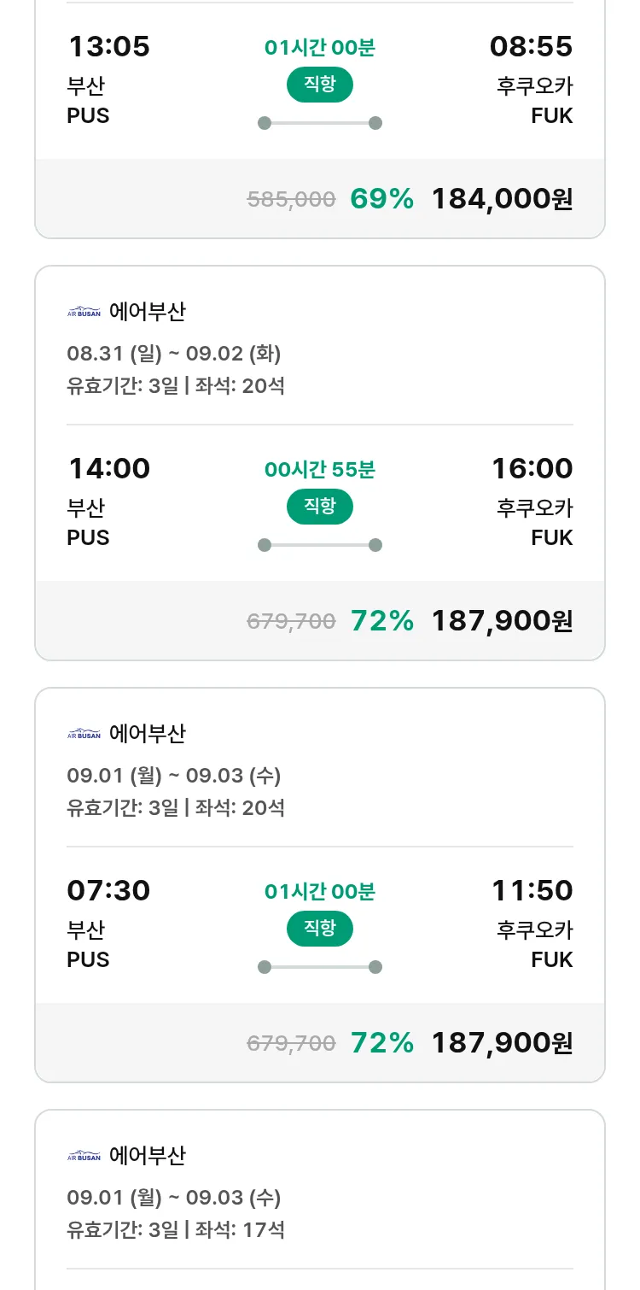Click 유효기간: 3일 | 좌석: 17석 info text
The height and width of the screenshot is (1290, 640).
176,1230
